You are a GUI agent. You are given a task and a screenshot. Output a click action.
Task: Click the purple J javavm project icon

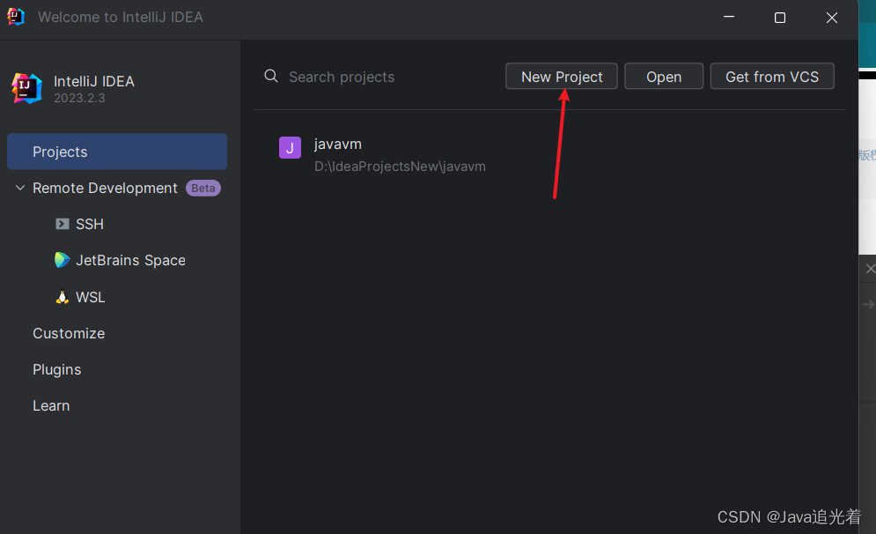pos(290,148)
